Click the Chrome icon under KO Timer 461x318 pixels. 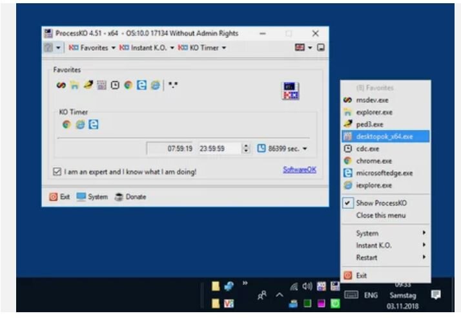(67, 125)
